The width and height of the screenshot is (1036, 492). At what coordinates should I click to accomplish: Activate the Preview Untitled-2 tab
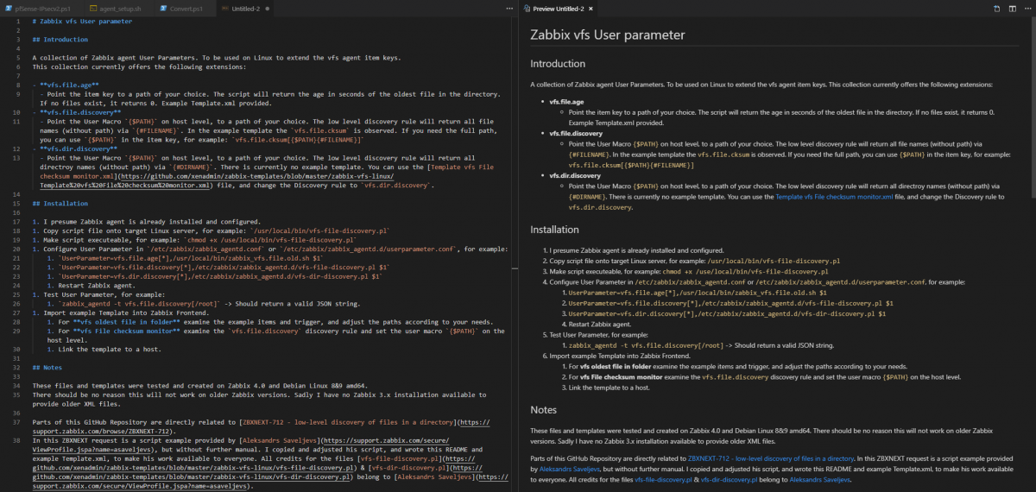tap(559, 8)
